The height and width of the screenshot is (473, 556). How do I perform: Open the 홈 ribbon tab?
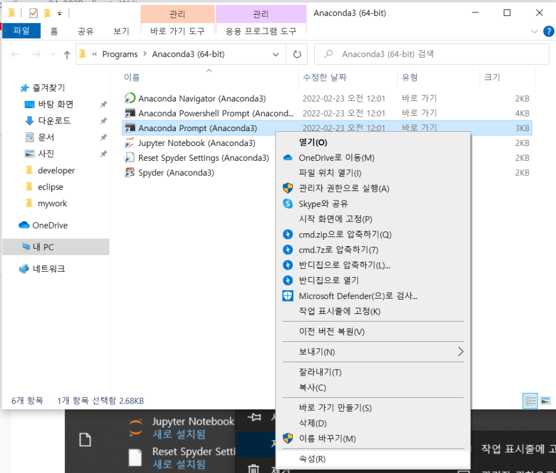pos(54,31)
